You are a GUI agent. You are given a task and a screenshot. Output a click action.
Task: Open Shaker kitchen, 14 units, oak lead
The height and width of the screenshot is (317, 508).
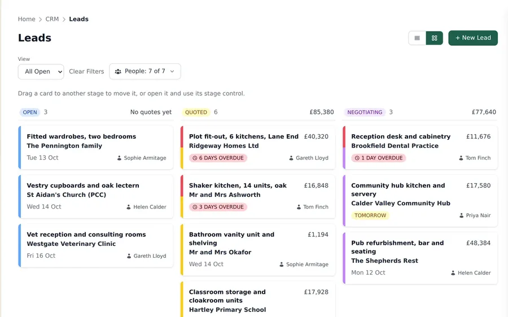point(258,196)
